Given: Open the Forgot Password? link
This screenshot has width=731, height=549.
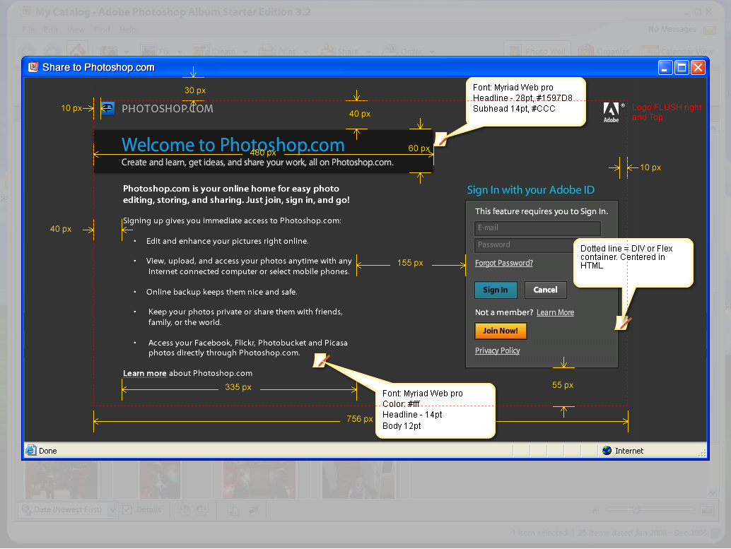Looking at the screenshot, I should (x=504, y=264).
